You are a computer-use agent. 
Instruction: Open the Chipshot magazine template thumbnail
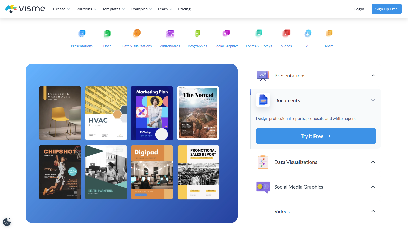(x=60, y=172)
